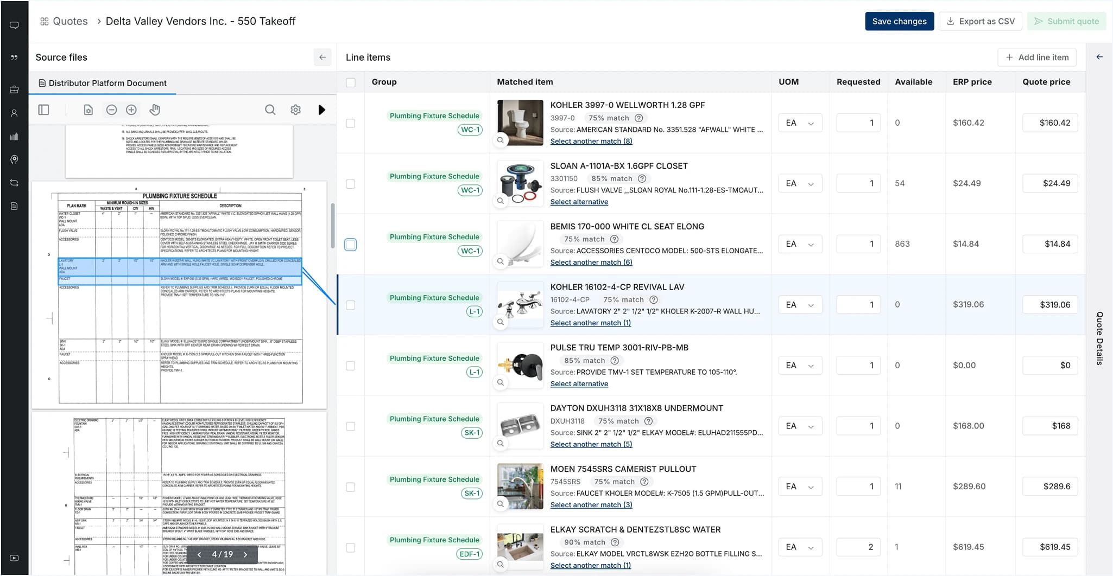The height and width of the screenshot is (576, 1113).
Task: Select all line items via header checkbox
Action: [x=350, y=82]
